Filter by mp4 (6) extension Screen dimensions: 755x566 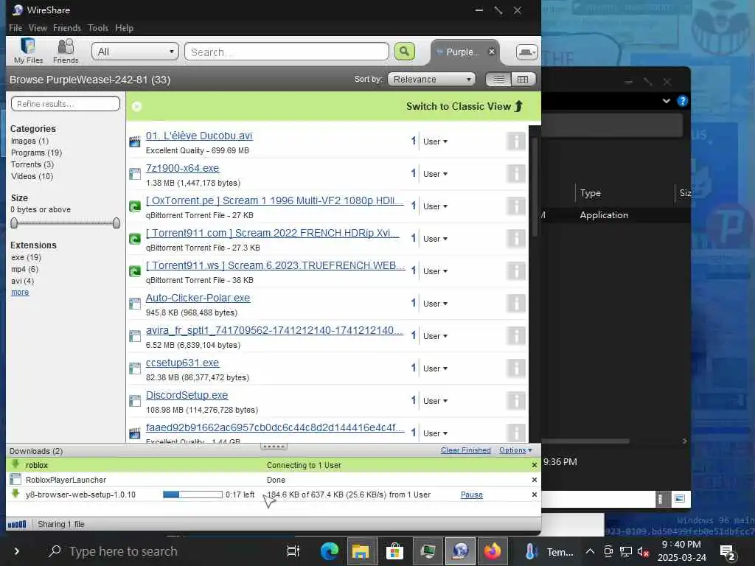pyautogui.click(x=24, y=269)
